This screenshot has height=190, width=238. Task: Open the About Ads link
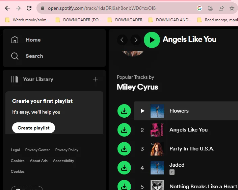point(38,161)
